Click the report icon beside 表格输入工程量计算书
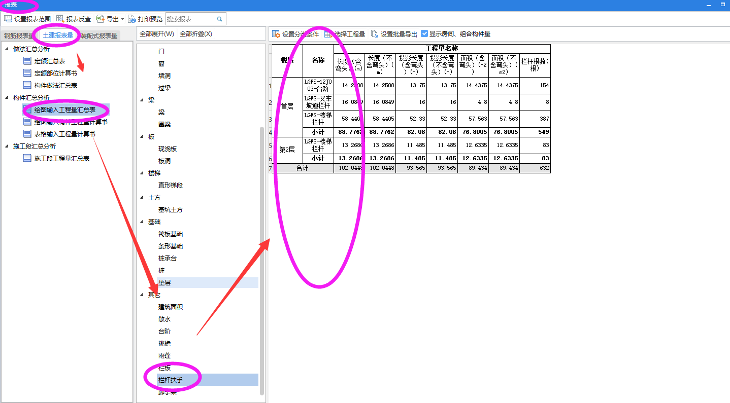Image resolution: width=730 pixels, height=403 pixels. pyautogui.click(x=27, y=134)
